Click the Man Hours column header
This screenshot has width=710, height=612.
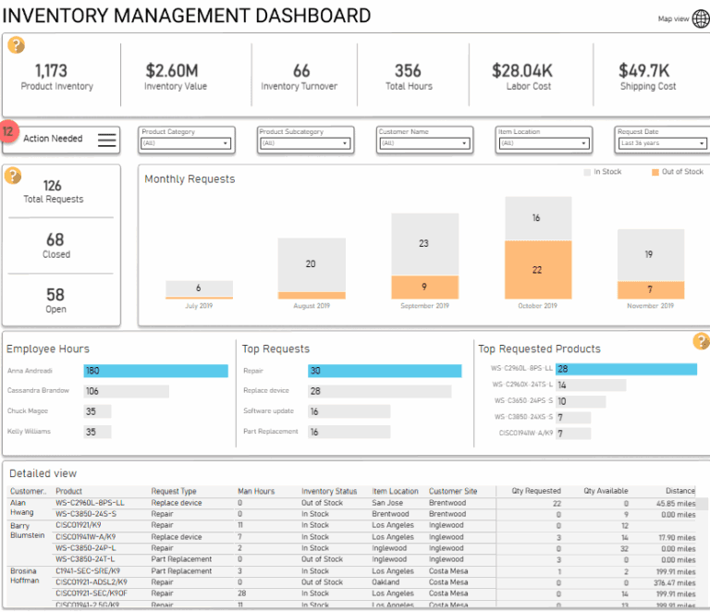pos(256,491)
